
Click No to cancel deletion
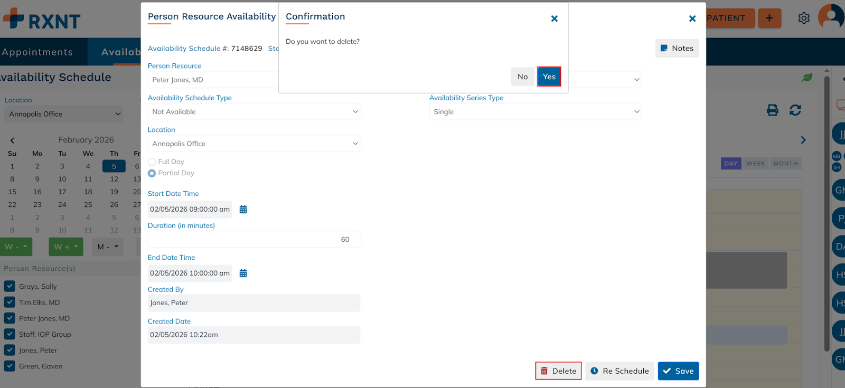pos(522,77)
